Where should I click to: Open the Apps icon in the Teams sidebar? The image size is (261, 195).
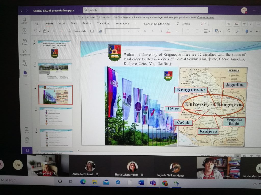click(x=27, y=130)
